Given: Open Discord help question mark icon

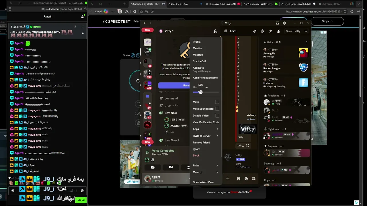Looking at the screenshot, I should coord(284,23).
